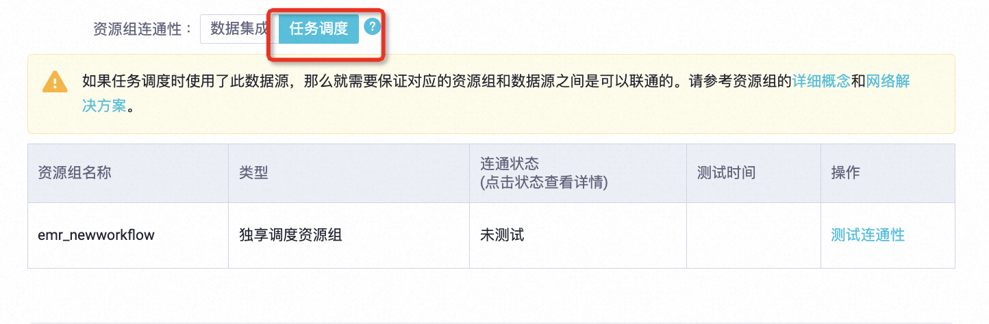Image resolution: width=989 pixels, height=324 pixels.
Task: Click the question mark help icon
Action: coord(372,27)
